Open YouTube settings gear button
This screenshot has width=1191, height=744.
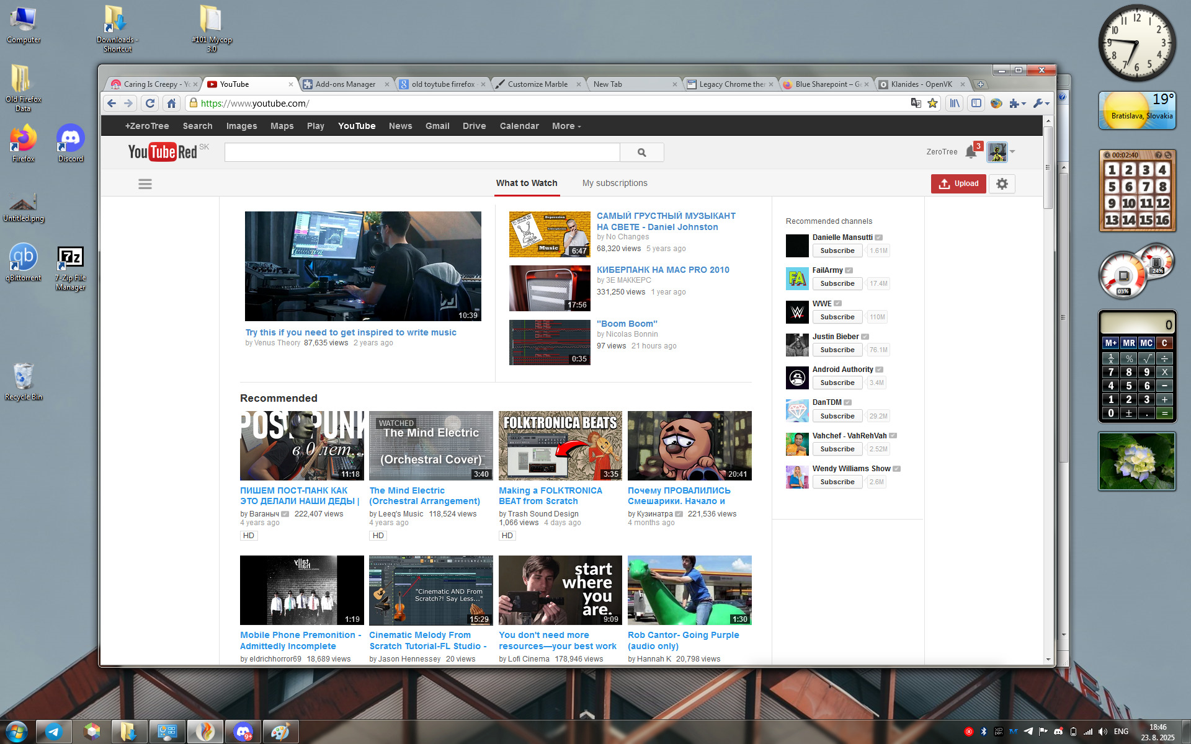pos(1002,184)
